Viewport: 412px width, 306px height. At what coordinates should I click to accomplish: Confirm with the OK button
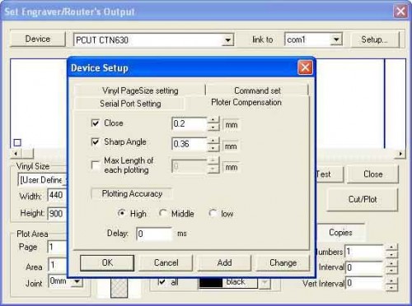[107, 262]
